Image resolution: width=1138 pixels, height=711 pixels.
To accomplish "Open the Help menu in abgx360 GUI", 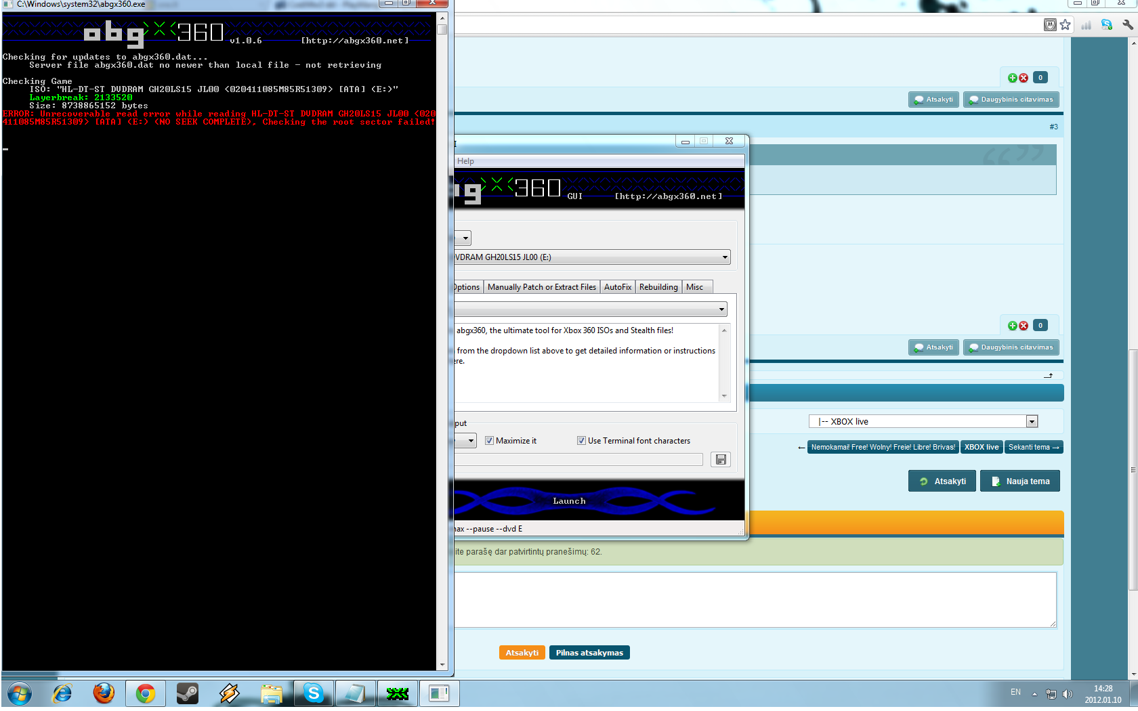I will pyautogui.click(x=465, y=161).
